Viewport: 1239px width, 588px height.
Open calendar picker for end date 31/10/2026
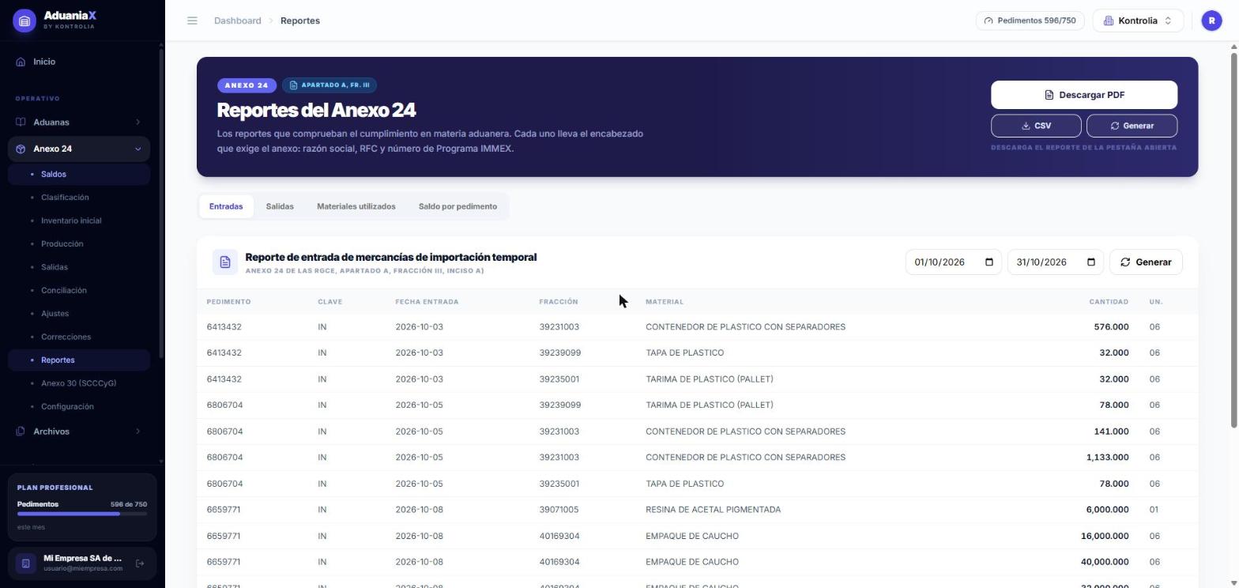coord(1091,262)
